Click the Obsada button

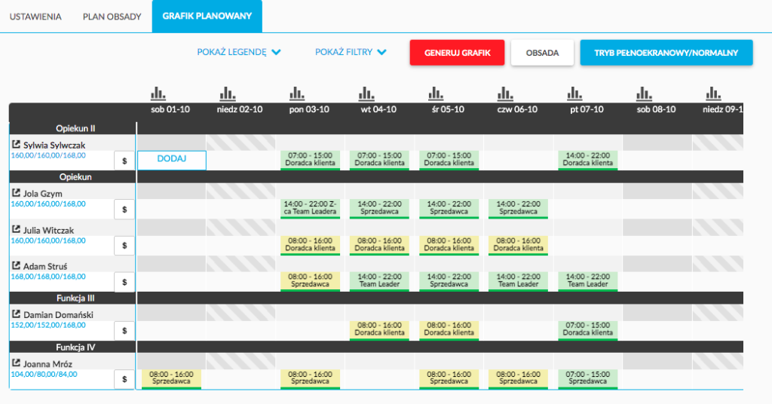[x=542, y=54]
